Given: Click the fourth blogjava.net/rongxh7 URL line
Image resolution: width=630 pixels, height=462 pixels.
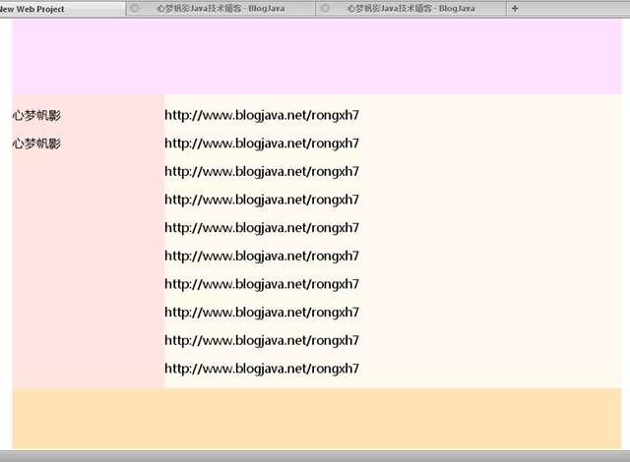Looking at the screenshot, I should point(262,200).
